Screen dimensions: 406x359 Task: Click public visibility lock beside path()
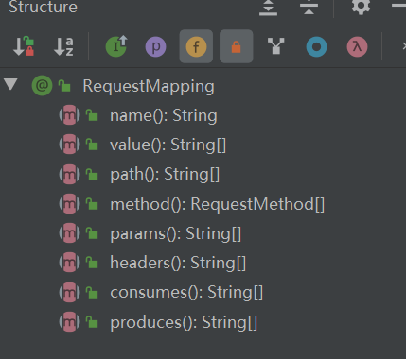(x=92, y=174)
